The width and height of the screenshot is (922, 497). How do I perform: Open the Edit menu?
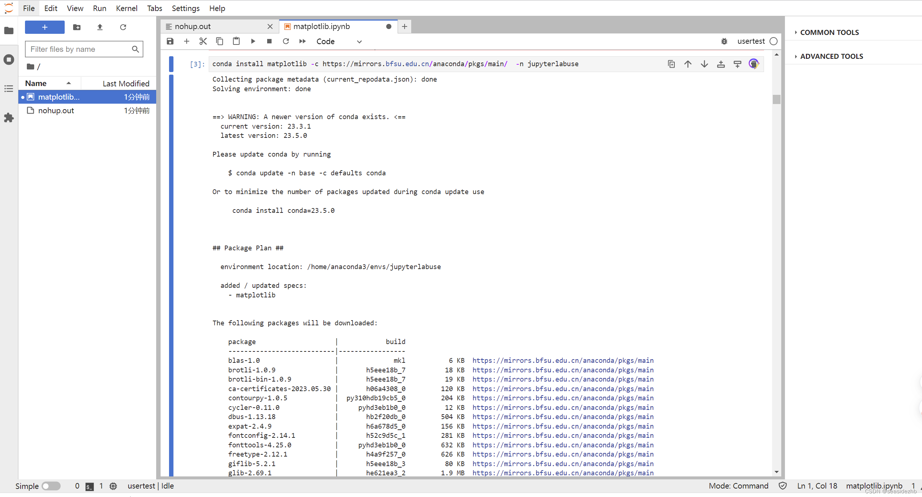[x=51, y=8]
